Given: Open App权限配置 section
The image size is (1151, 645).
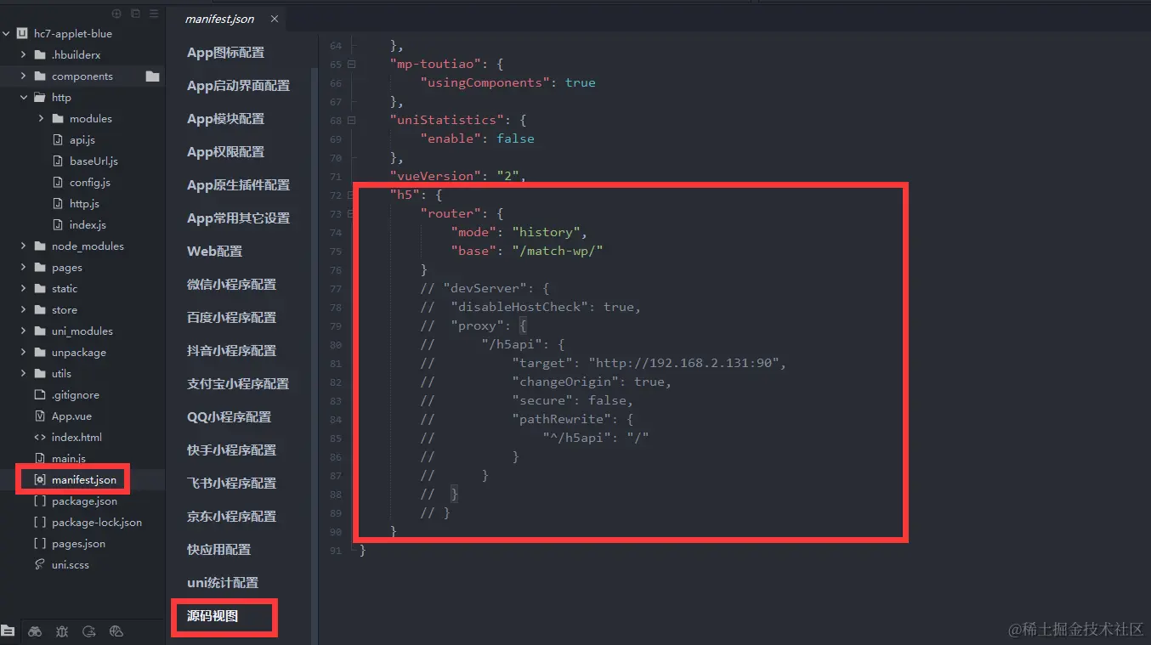Looking at the screenshot, I should [225, 152].
